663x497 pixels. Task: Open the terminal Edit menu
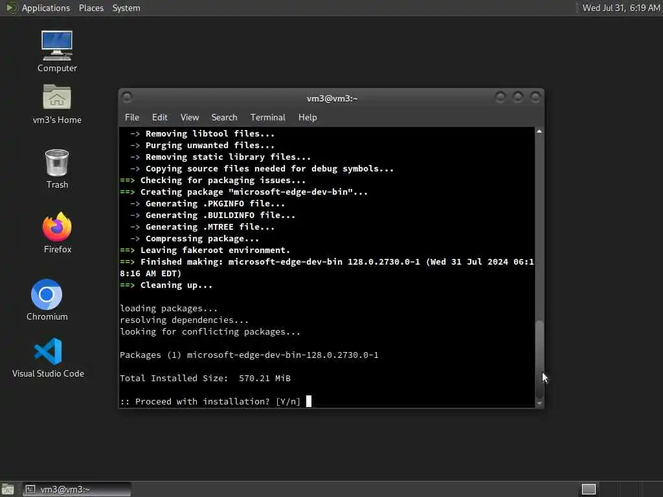[159, 118]
